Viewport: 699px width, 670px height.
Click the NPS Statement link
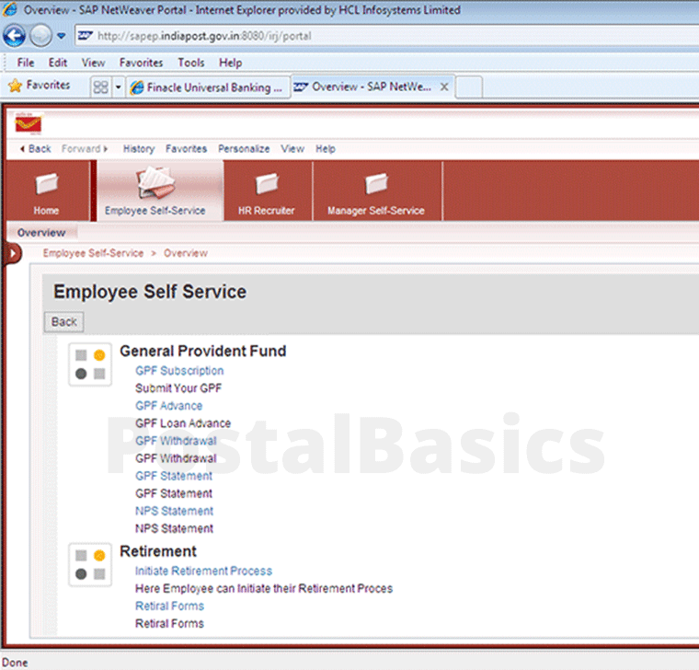point(174,511)
